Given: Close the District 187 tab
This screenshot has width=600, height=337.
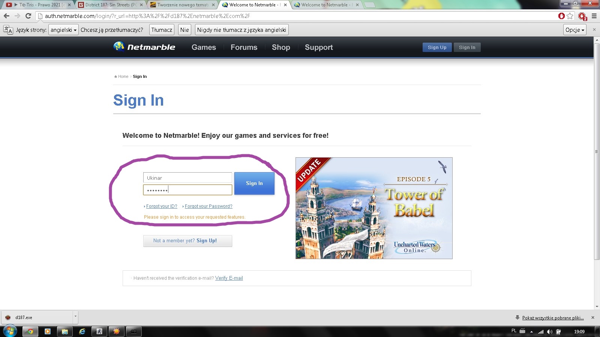Looking at the screenshot, I should [x=141, y=5].
